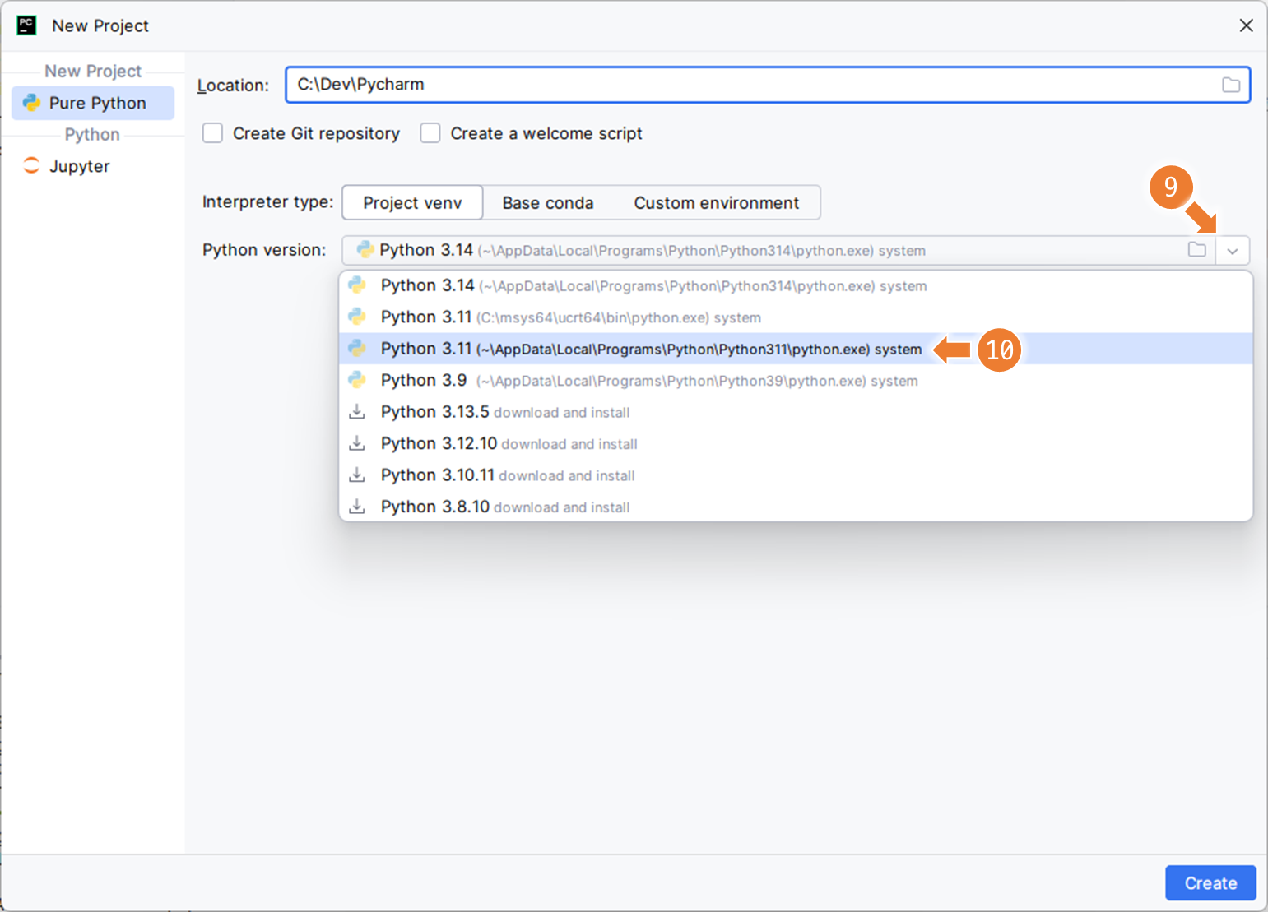Click the folder browse icon in Python version row
1268x912 pixels.
click(x=1197, y=250)
